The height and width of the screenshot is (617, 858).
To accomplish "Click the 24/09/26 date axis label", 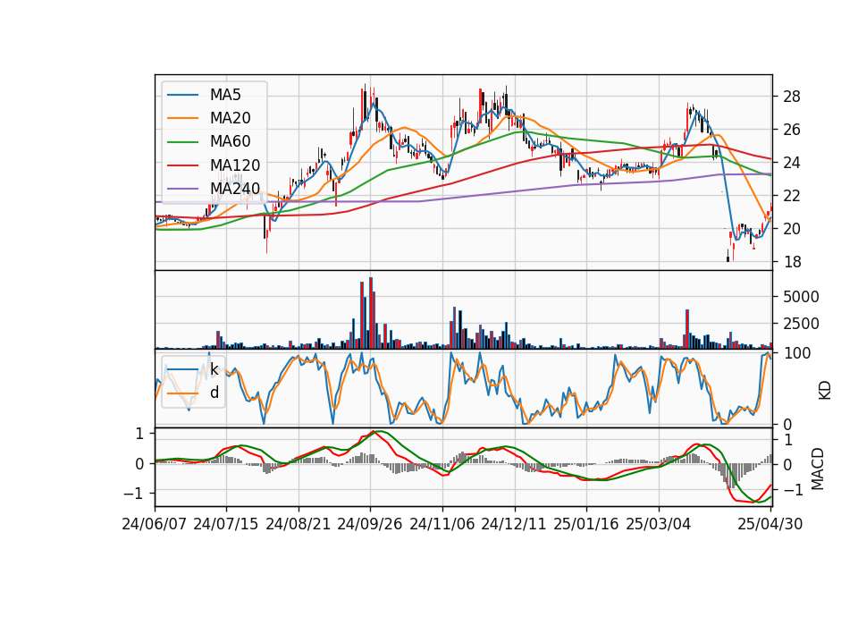I will click(370, 524).
